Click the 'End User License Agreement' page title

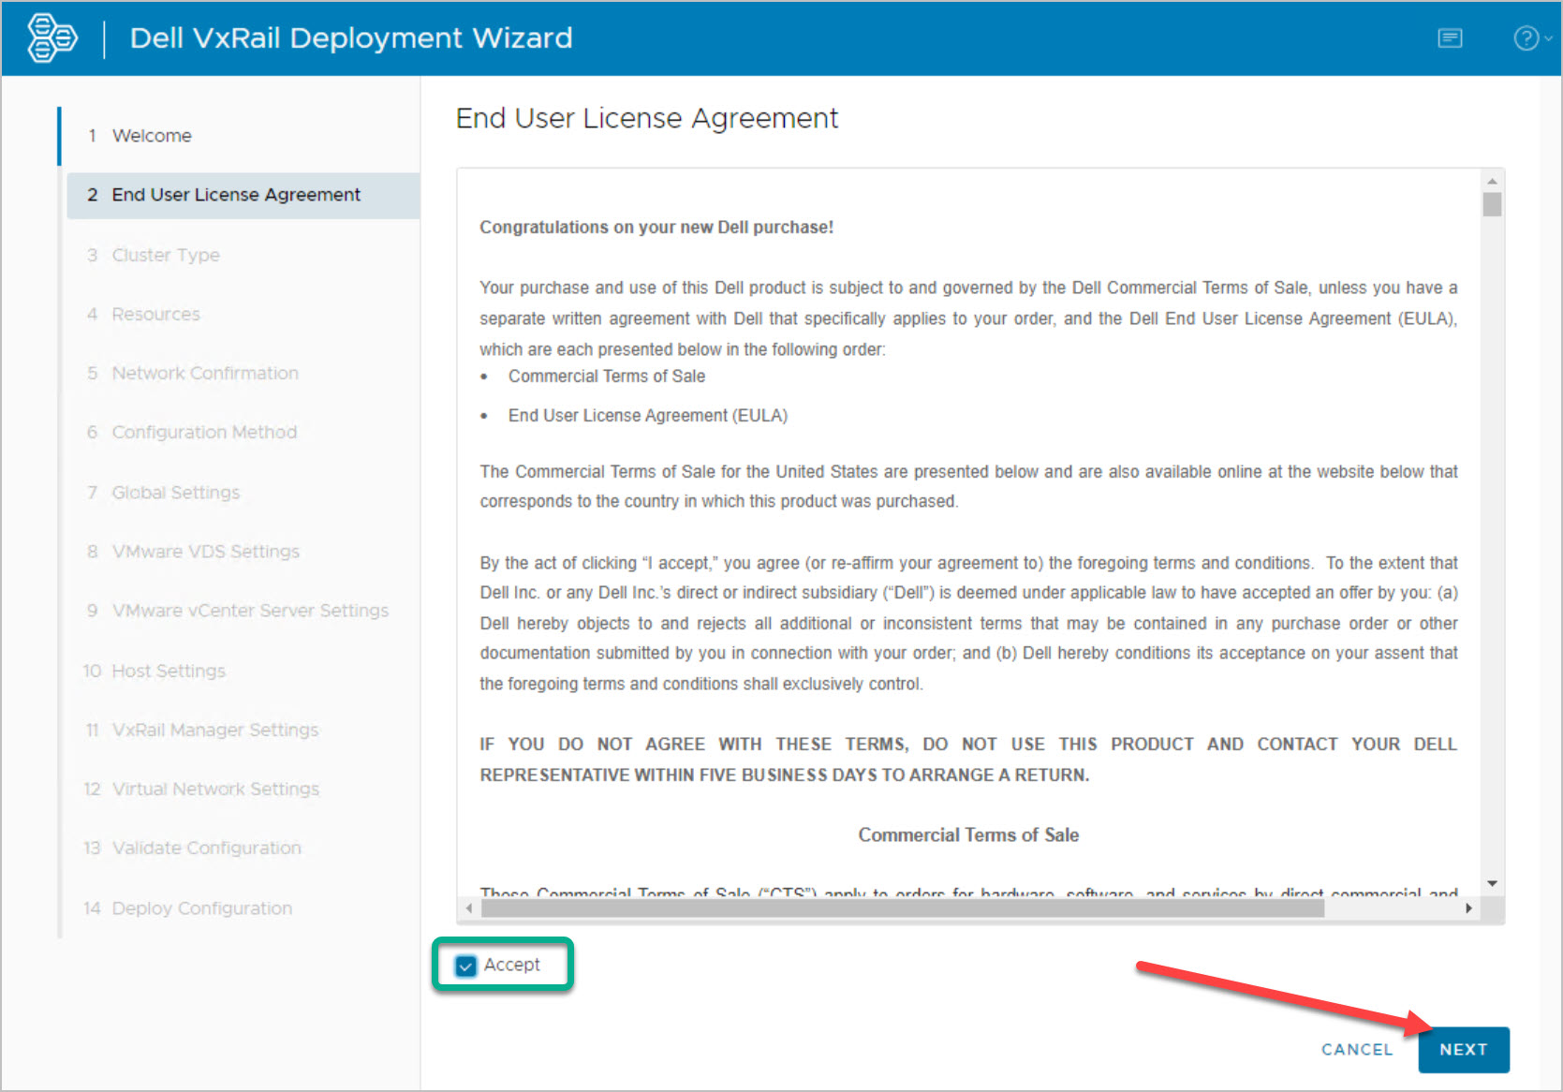point(647,119)
